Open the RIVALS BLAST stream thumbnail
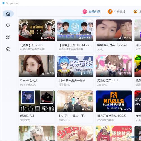This screenshot has width=141, height=141. pyautogui.click(x=114, y=101)
